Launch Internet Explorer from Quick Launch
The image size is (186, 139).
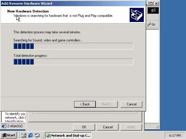point(31,135)
